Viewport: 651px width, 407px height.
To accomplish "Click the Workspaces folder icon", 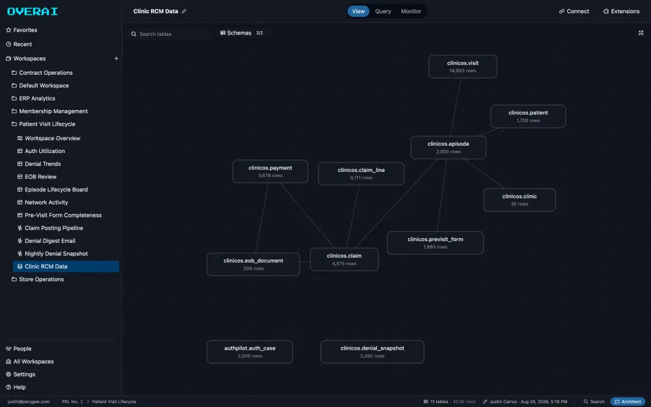I will click(x=8, y=59).
